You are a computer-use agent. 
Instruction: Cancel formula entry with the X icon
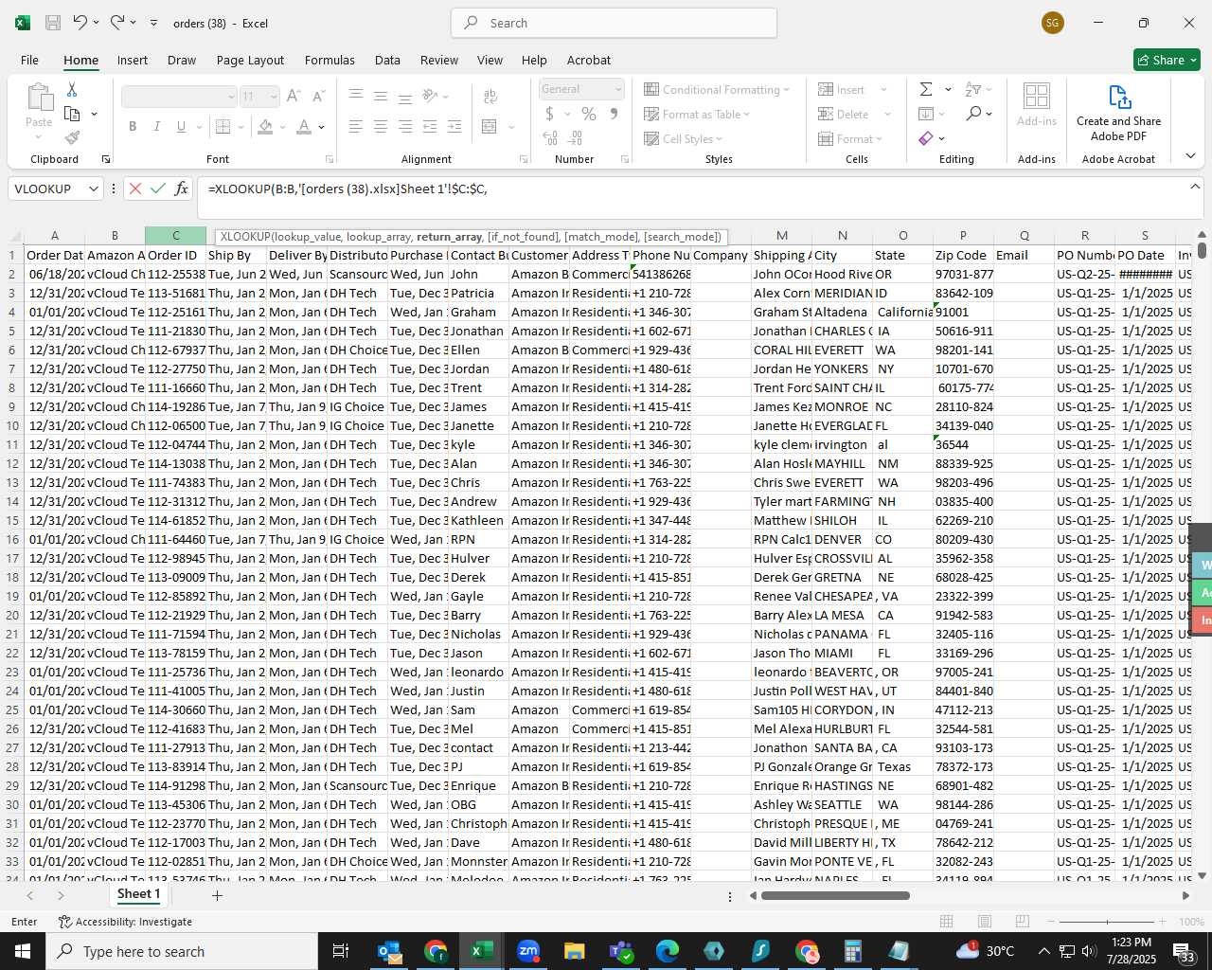coord(135,189)
